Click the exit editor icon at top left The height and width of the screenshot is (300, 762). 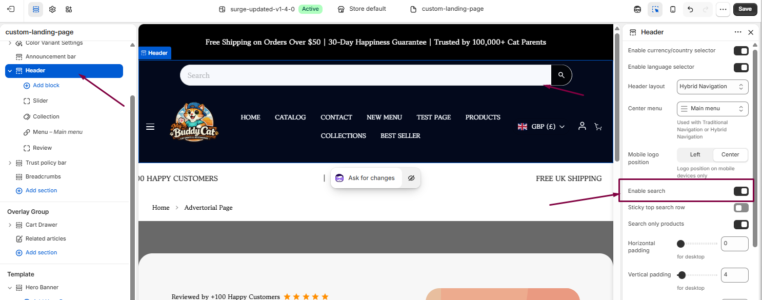click(x=11, y=9)
